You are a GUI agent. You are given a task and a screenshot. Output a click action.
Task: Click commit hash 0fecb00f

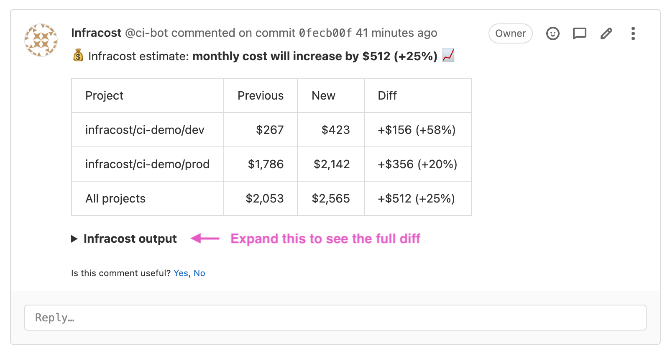[325, 33]
